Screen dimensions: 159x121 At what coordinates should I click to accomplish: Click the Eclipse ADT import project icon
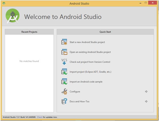tap(64, 72)
